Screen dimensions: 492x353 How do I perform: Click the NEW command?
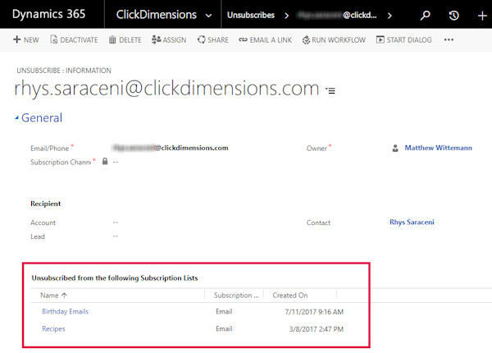click(26, 40)
